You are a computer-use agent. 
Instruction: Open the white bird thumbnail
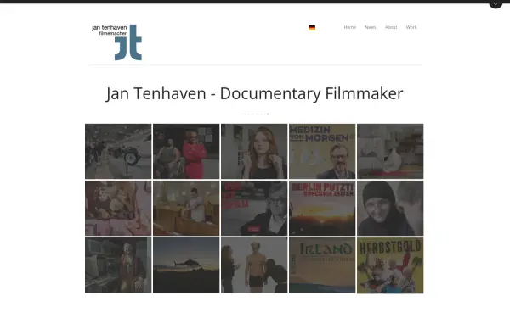tap(390, 151)
